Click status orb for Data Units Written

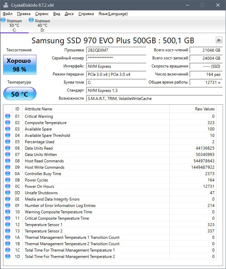pyautogui.click(x=8, y=154)
